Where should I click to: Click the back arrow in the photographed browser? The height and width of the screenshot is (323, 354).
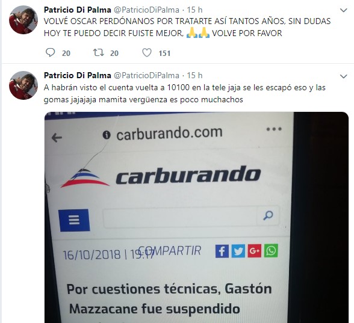(x=57, y=137)
